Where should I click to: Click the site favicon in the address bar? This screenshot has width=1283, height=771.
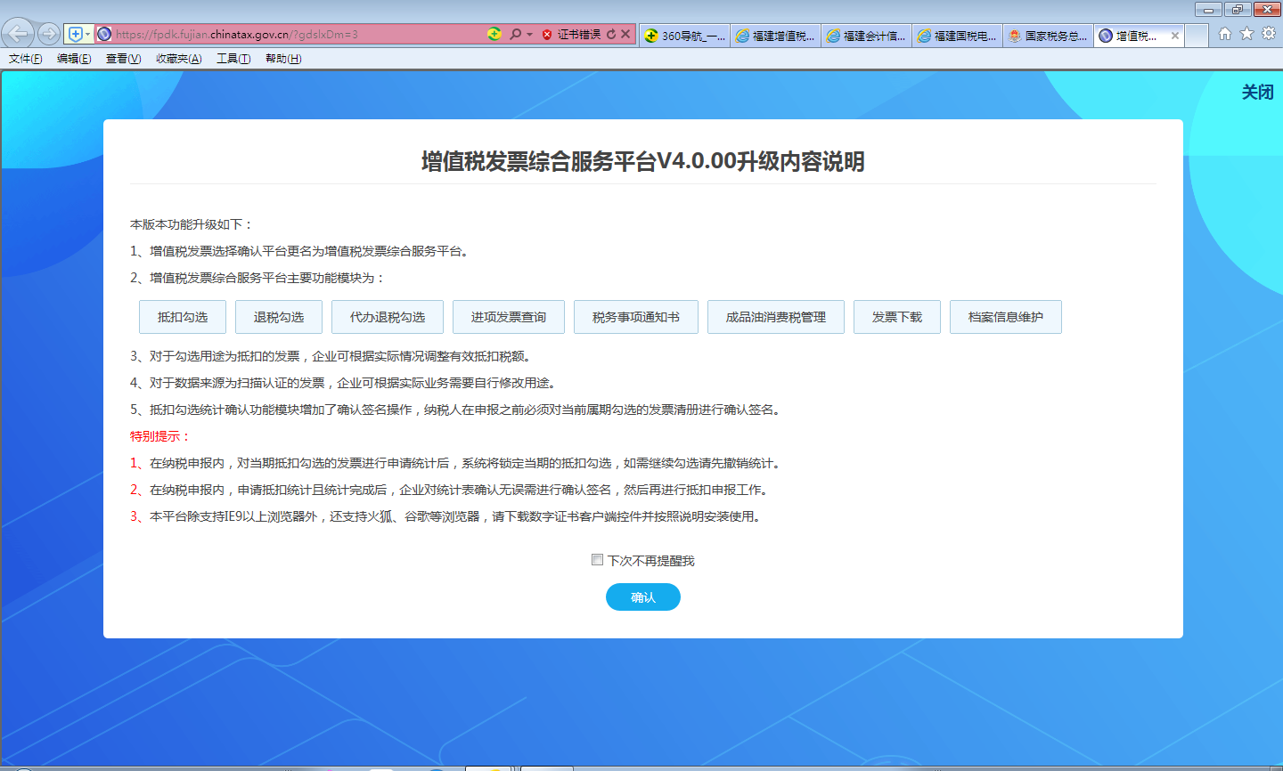(104, 35)
